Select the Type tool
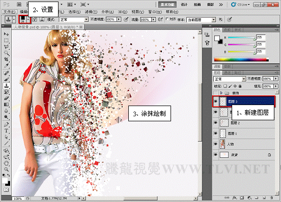281x202 pixels. tap(7, 131)
